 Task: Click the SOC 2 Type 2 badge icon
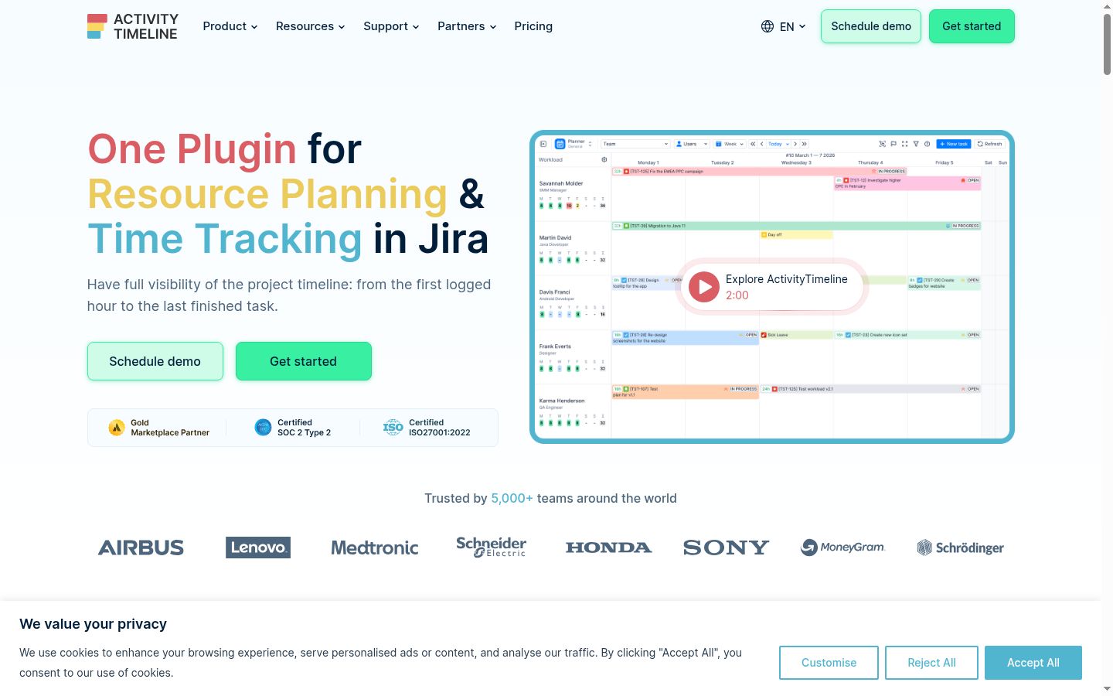pos(263,428)
